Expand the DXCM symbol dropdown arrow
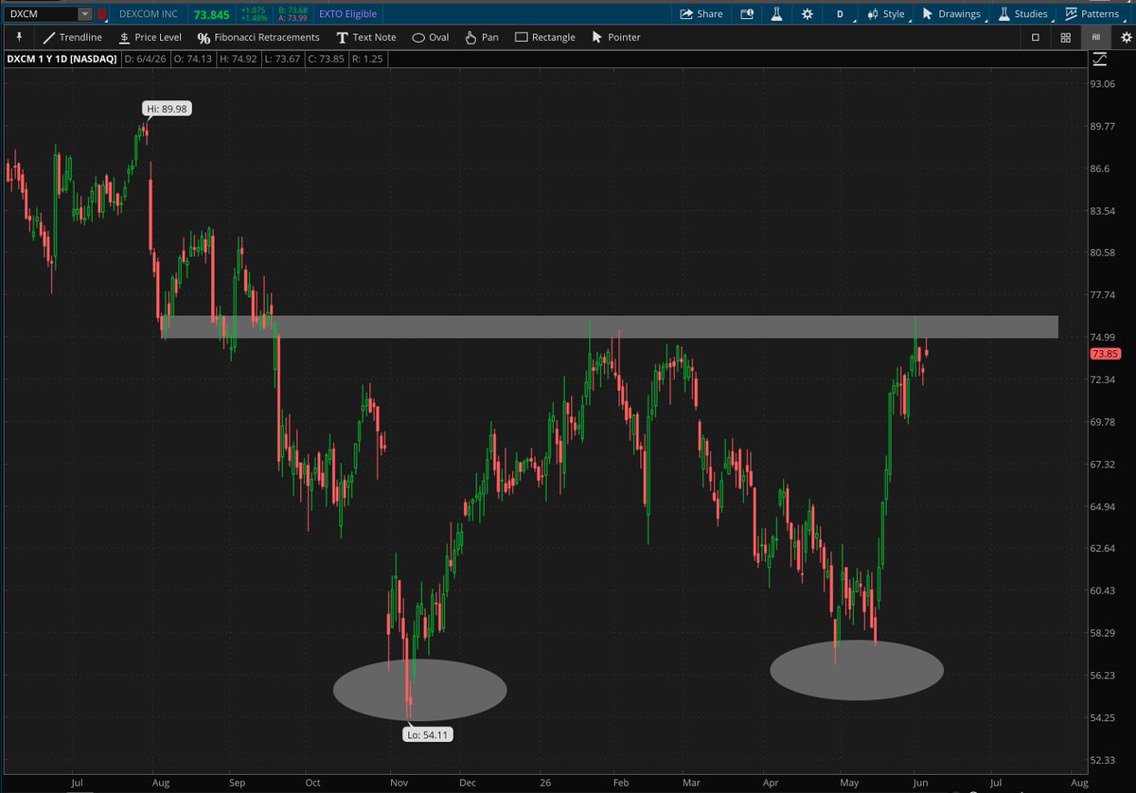1136x793 pixels. (86, 14)
